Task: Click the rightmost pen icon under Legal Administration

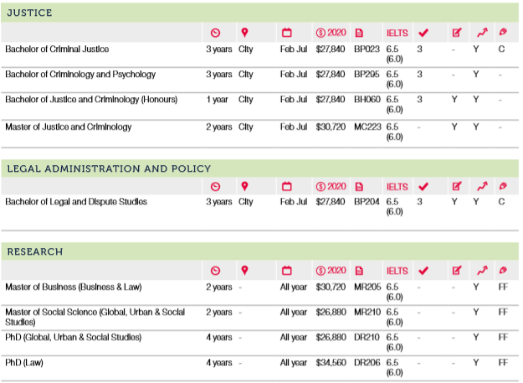Action: [503, 186]
